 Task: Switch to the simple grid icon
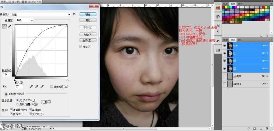44,102
